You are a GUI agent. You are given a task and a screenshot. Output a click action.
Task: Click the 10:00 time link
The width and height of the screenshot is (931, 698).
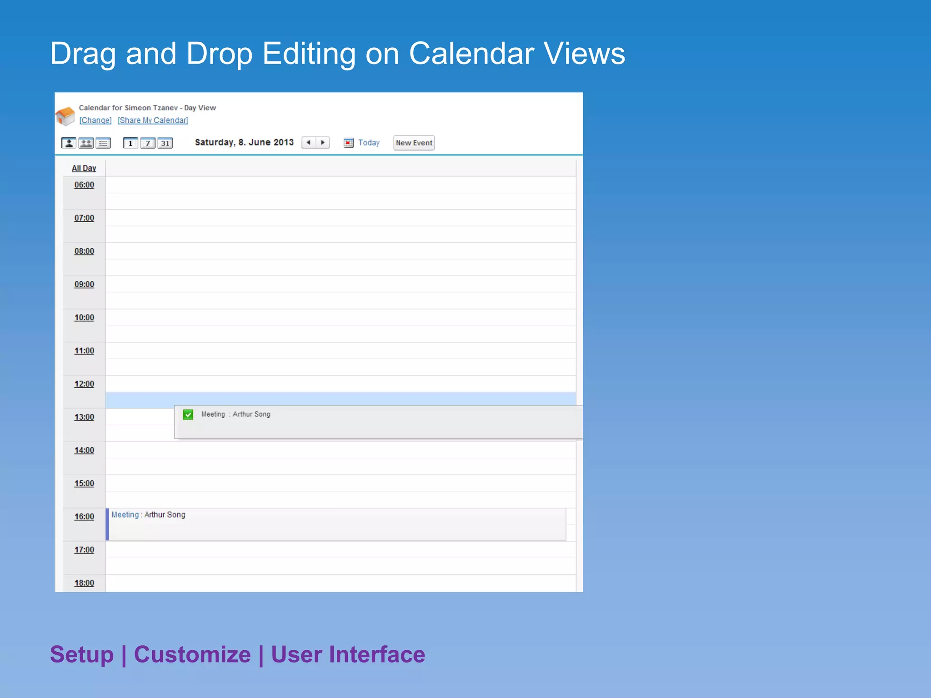(x=84, y=318)
